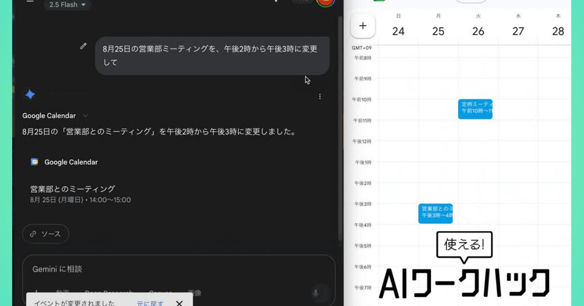
Task: Tap the microphone icon in the chat box
Action: pyautogui.click(x=316, y=293)
